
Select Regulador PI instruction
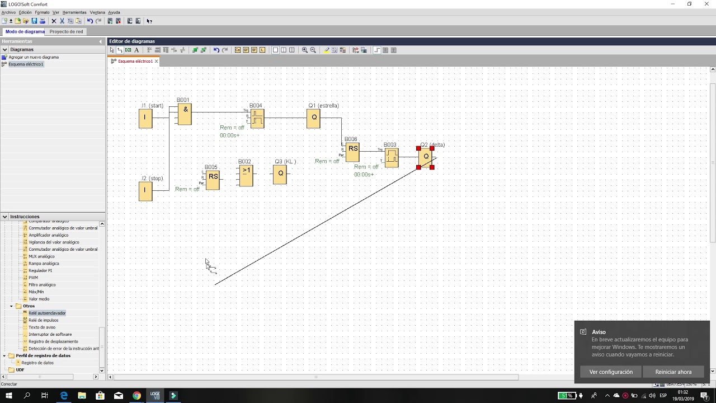click(x=40, y=270)
